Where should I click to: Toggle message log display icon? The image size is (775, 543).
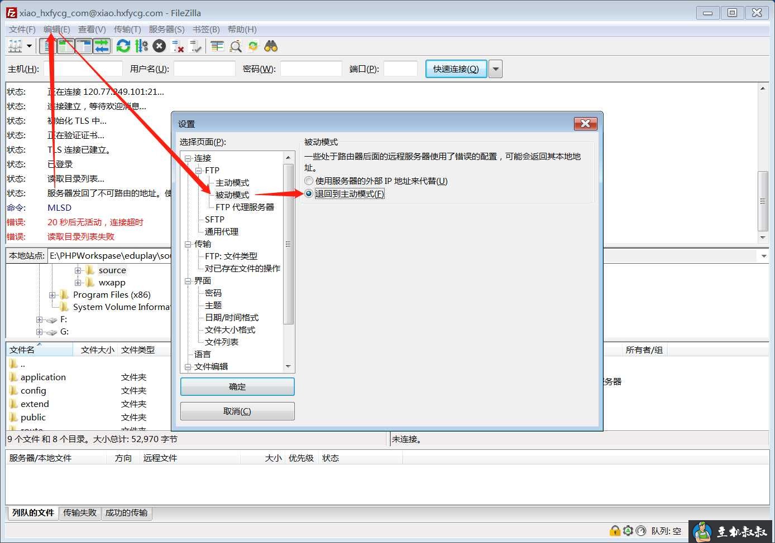[x=48, y=46]
